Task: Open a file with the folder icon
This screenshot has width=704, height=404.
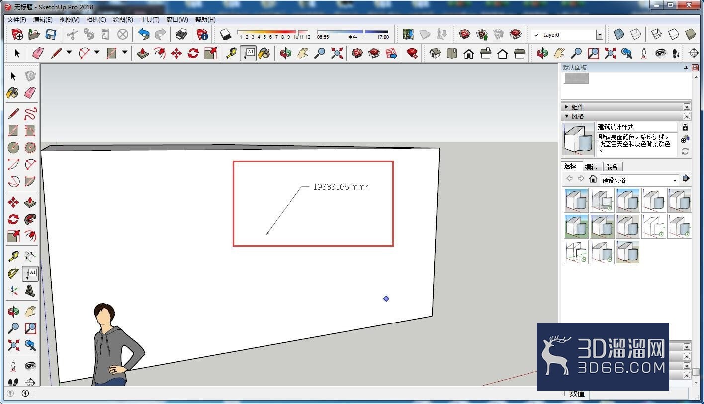Action: point(34,34)
